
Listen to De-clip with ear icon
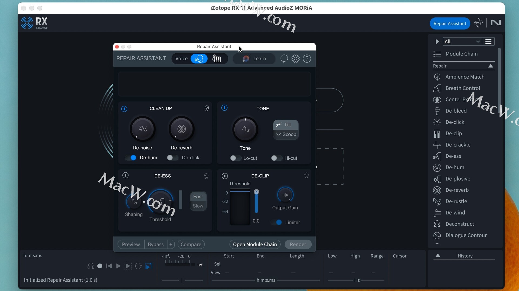point(306,175)
